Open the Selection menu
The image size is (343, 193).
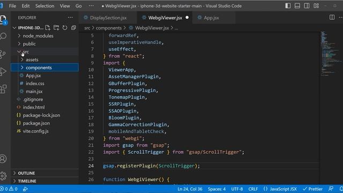[x=44, y=6]
